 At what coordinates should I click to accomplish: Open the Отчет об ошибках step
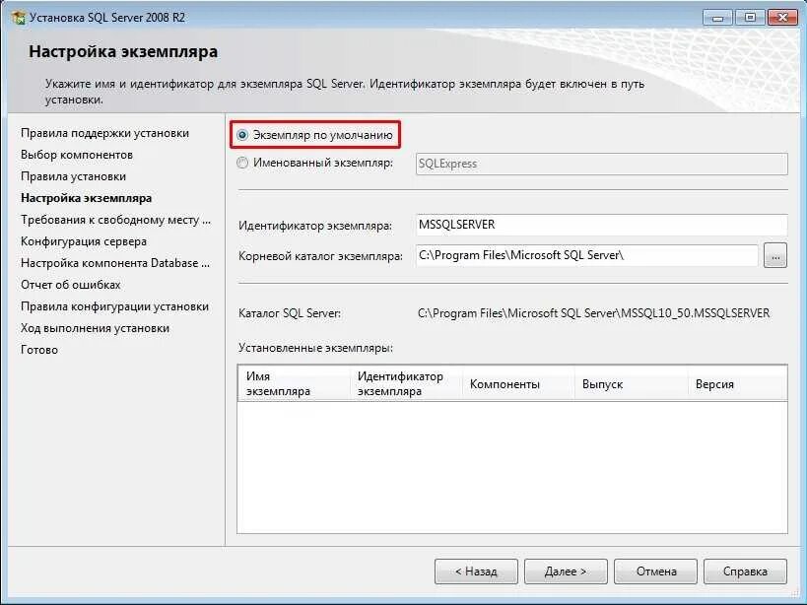[x=71, y=285]
